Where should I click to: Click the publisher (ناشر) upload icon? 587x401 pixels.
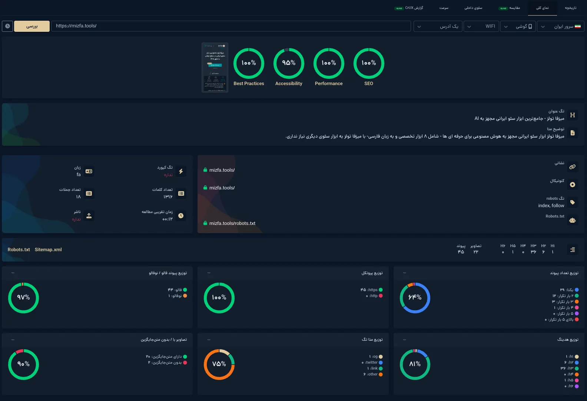coord(89,216)
